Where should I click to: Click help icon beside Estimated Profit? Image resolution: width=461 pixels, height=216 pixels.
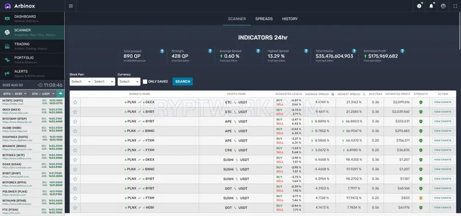click(402, 51)
